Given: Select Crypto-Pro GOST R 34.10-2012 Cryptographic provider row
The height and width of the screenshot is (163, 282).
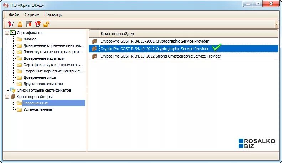Looking at the screenshot, I should pos(184,49).
